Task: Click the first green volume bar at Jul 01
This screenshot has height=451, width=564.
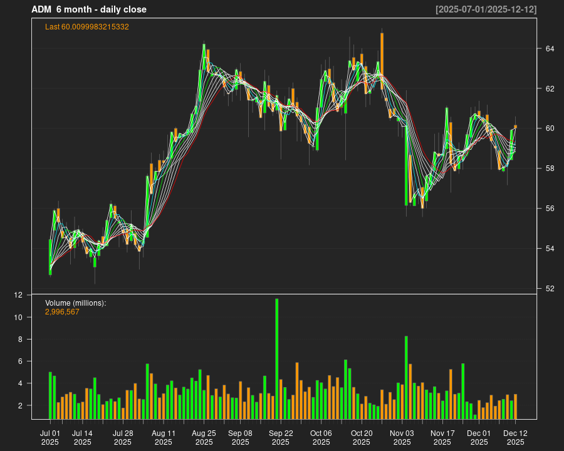Action: (50, 395)
